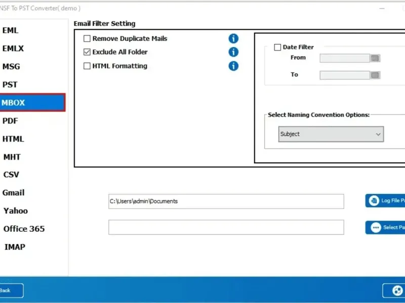
Task: Select Office 365 as export target
Action: click(x=24, y=229)
